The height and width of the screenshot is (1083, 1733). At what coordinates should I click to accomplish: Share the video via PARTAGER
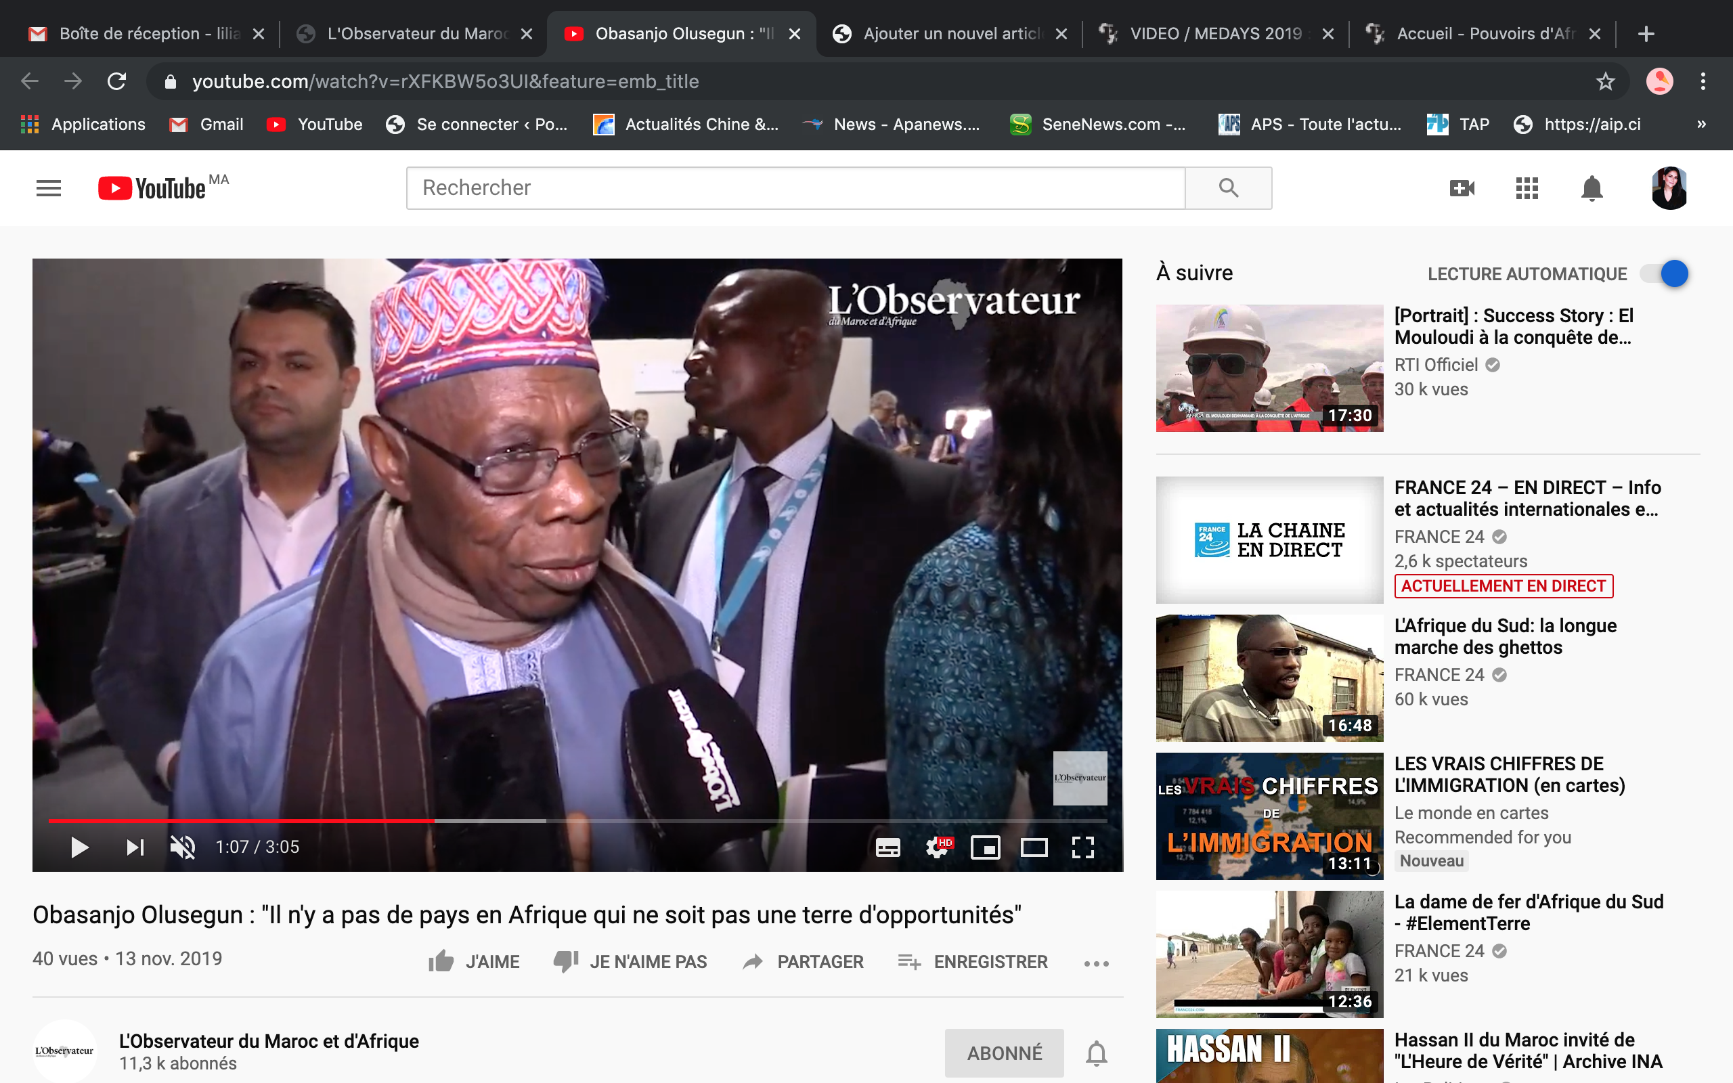pos(803,961)
